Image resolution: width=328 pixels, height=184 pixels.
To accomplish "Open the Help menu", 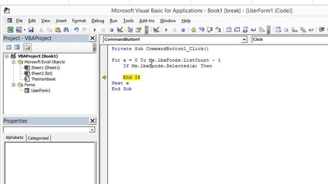I will click(186, 20).
